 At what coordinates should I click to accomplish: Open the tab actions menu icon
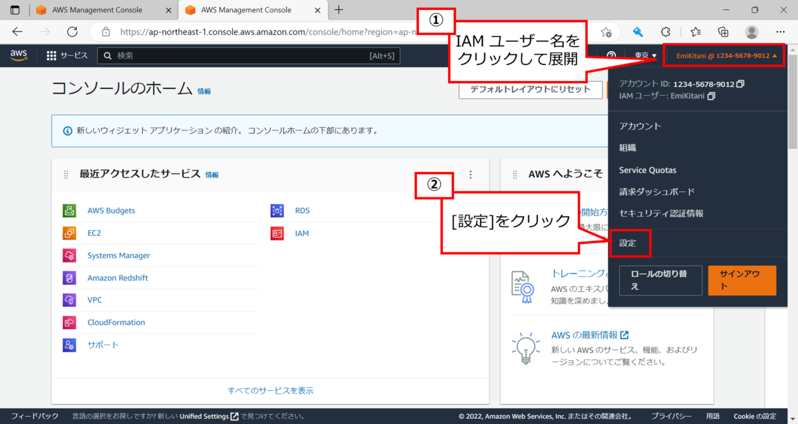(15, 10)
